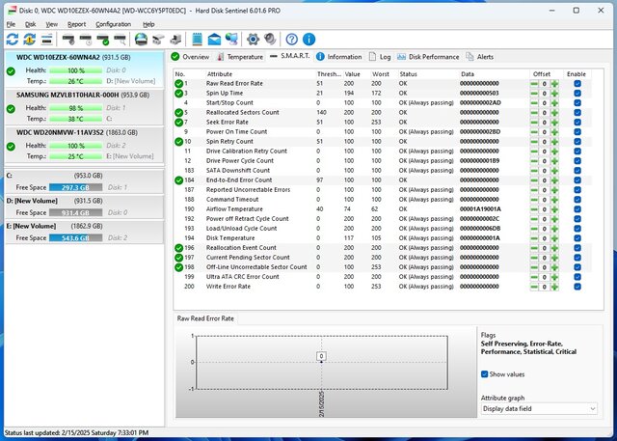The image size is (617, 441).
Task: Open the Disk menu
Action: click(x=30, y=24)
